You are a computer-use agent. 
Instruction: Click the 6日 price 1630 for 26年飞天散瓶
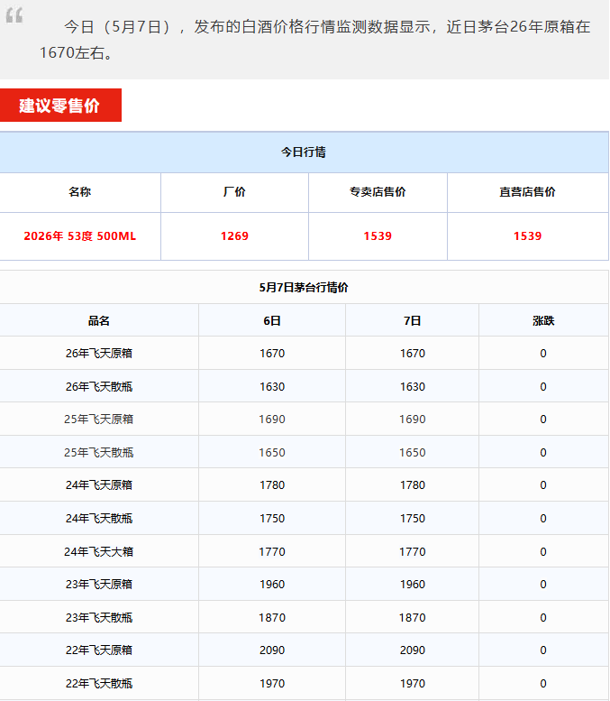tap(272, 386)
